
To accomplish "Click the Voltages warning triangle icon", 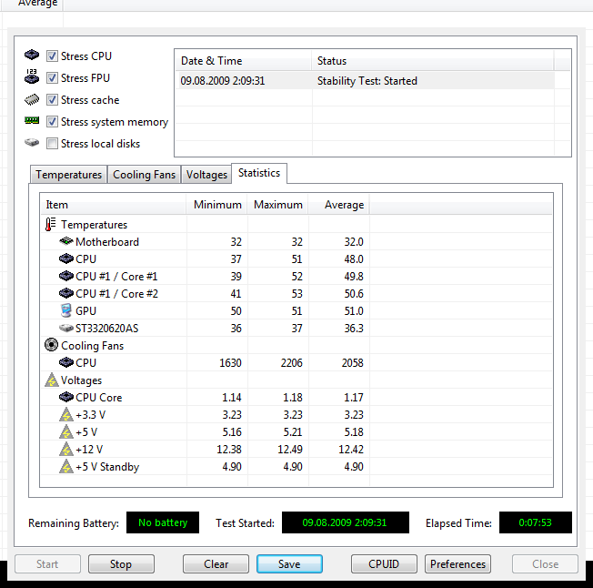I will coord(52,380).
